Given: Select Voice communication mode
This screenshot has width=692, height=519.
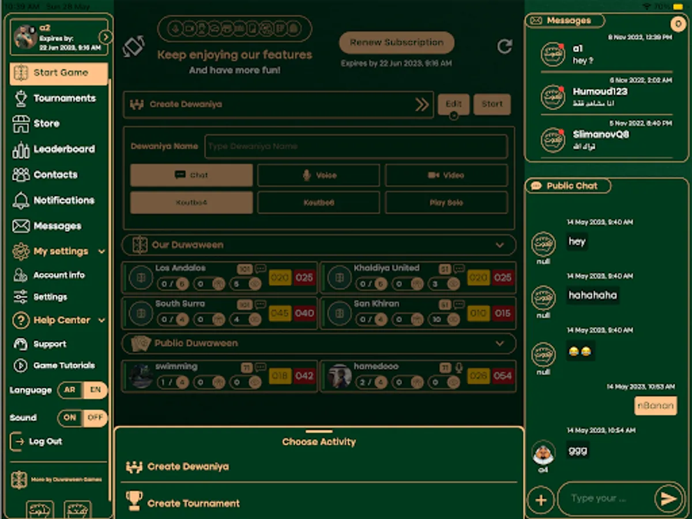Looking at the screenshot, I should point(318,175).
